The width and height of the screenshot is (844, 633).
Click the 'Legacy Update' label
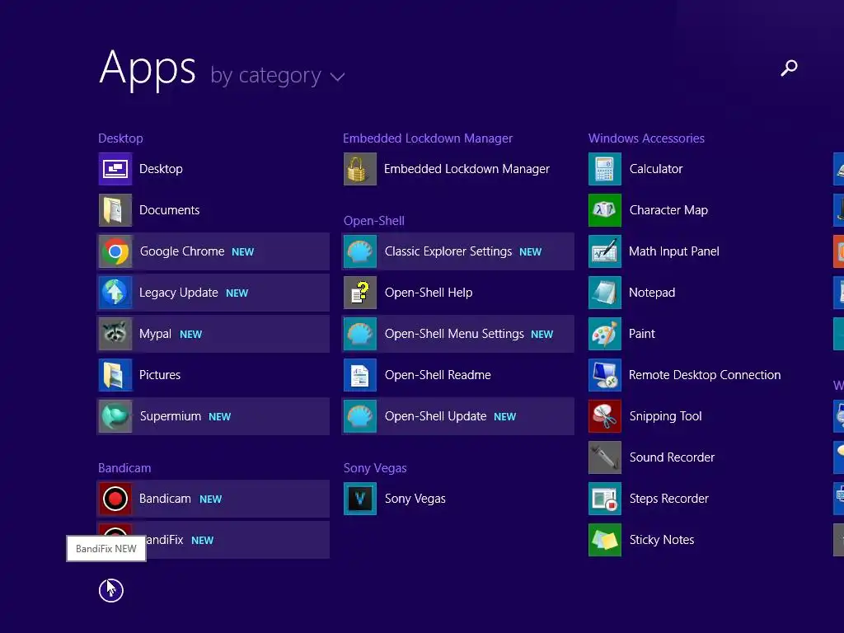pos(179,293)
